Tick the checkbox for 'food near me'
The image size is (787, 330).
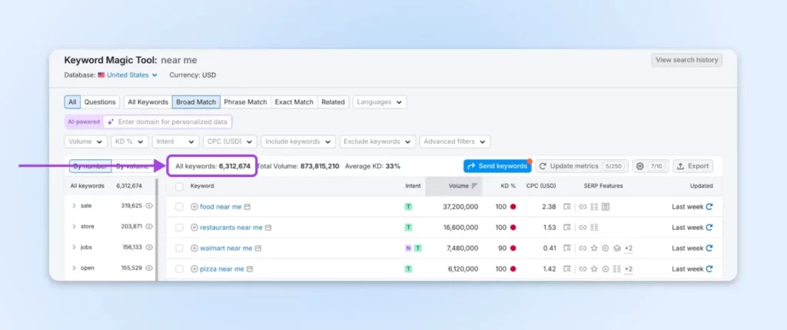coord(179,206)
